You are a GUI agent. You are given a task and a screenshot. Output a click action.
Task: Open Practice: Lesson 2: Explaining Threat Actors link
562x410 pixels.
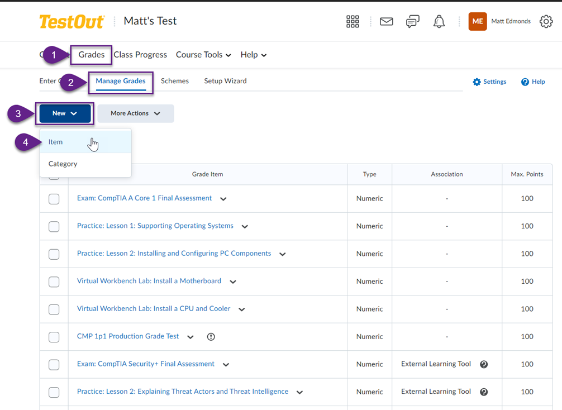[x=183, y=392]
